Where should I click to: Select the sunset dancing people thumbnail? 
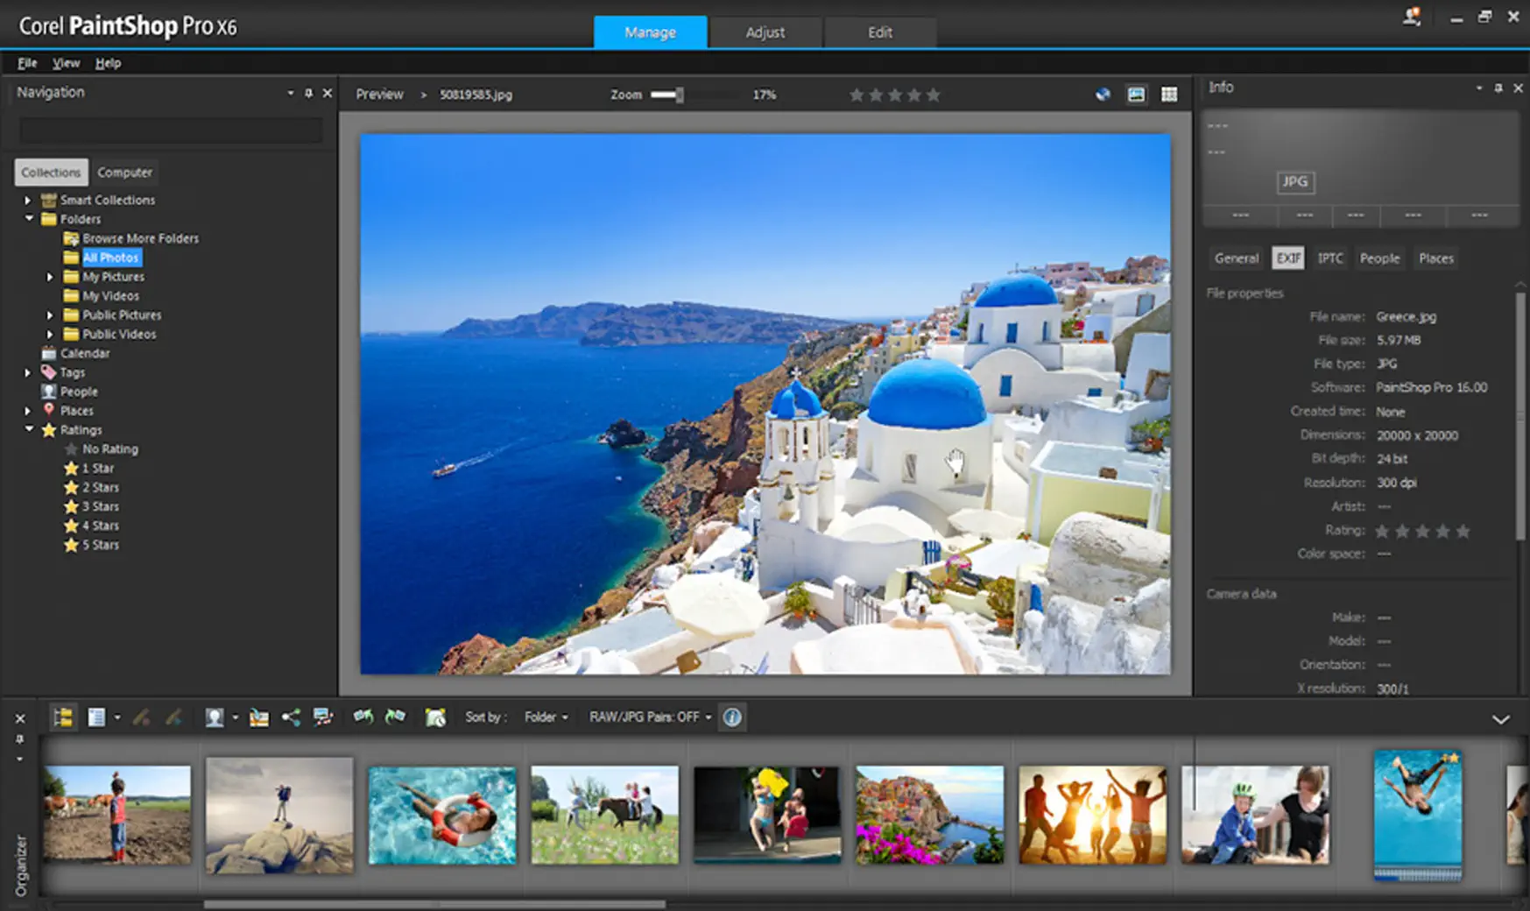click(x=1092, y=813)
